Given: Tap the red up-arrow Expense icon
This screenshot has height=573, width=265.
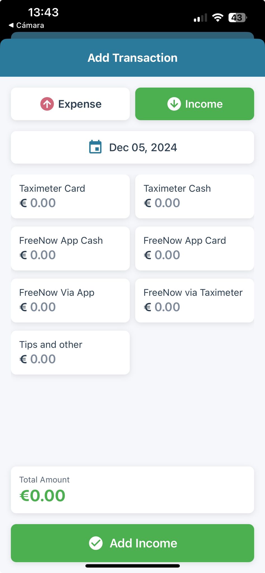Looking at the screenshot, I should pyautogui.click(x=47, y=104).
